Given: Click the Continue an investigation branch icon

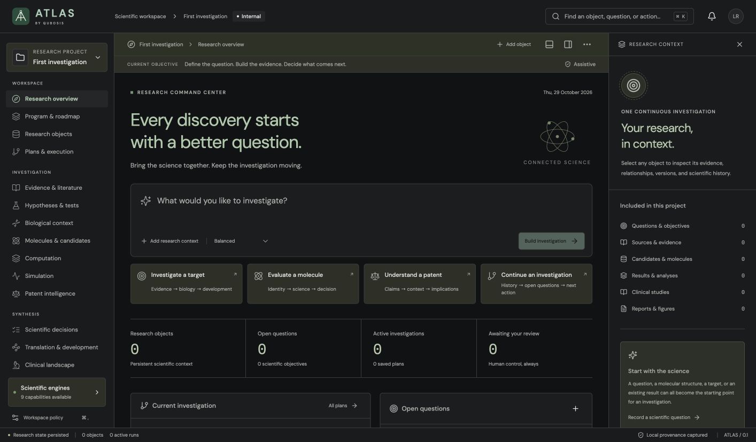Looking at the screenshot, I should tap(492, 276).
